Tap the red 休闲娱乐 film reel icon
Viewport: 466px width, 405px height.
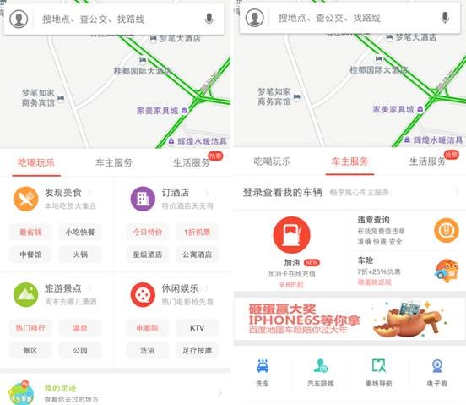(x=143, y=294)
